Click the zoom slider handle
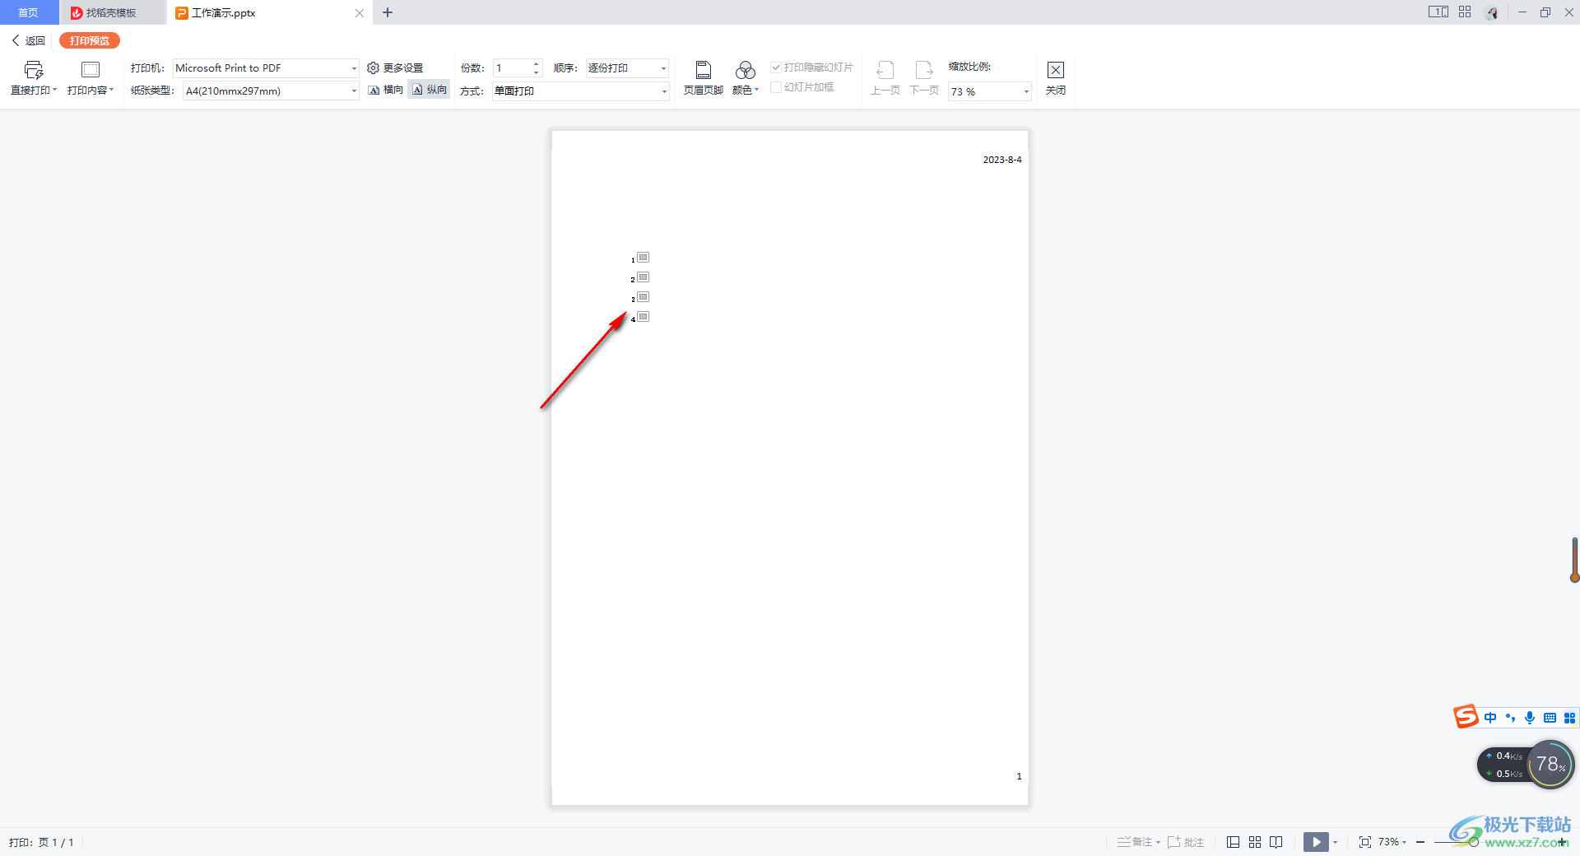The image size is (1580, 856). pyautogui.click(x=1474, y=842)
